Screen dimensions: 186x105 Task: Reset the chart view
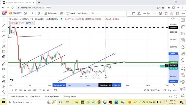point(106,76)
